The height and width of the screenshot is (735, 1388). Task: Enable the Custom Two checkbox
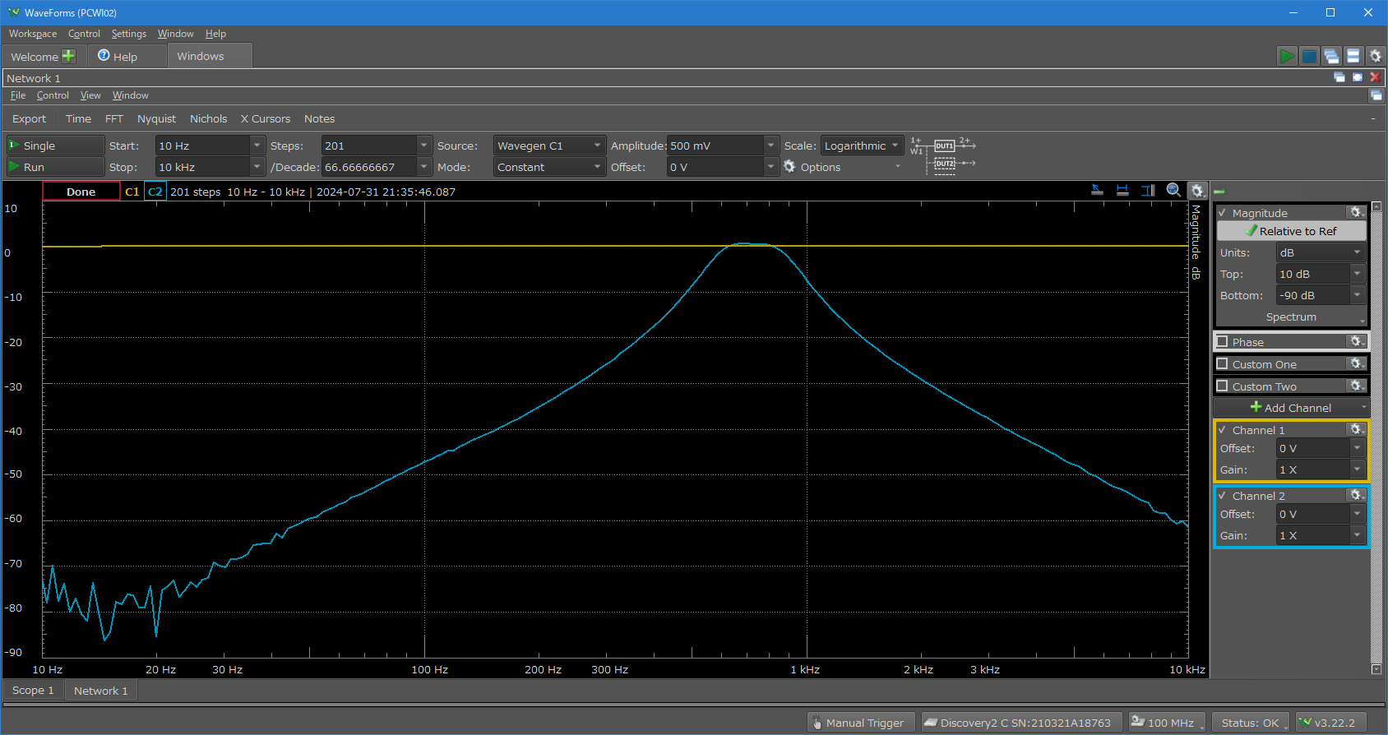(1223, 386)
